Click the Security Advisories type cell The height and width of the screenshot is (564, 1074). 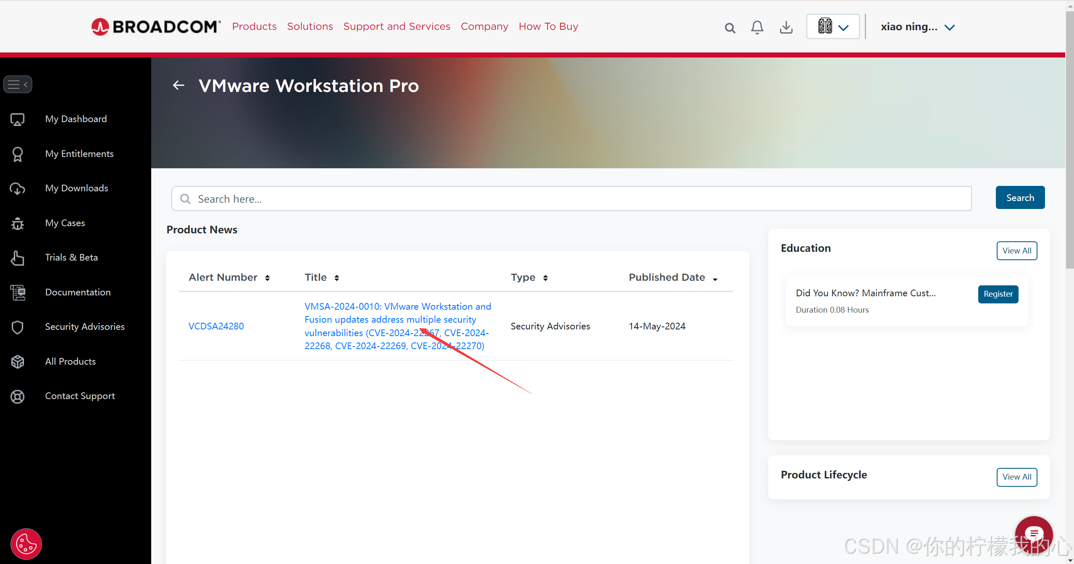tap(550, 326)
